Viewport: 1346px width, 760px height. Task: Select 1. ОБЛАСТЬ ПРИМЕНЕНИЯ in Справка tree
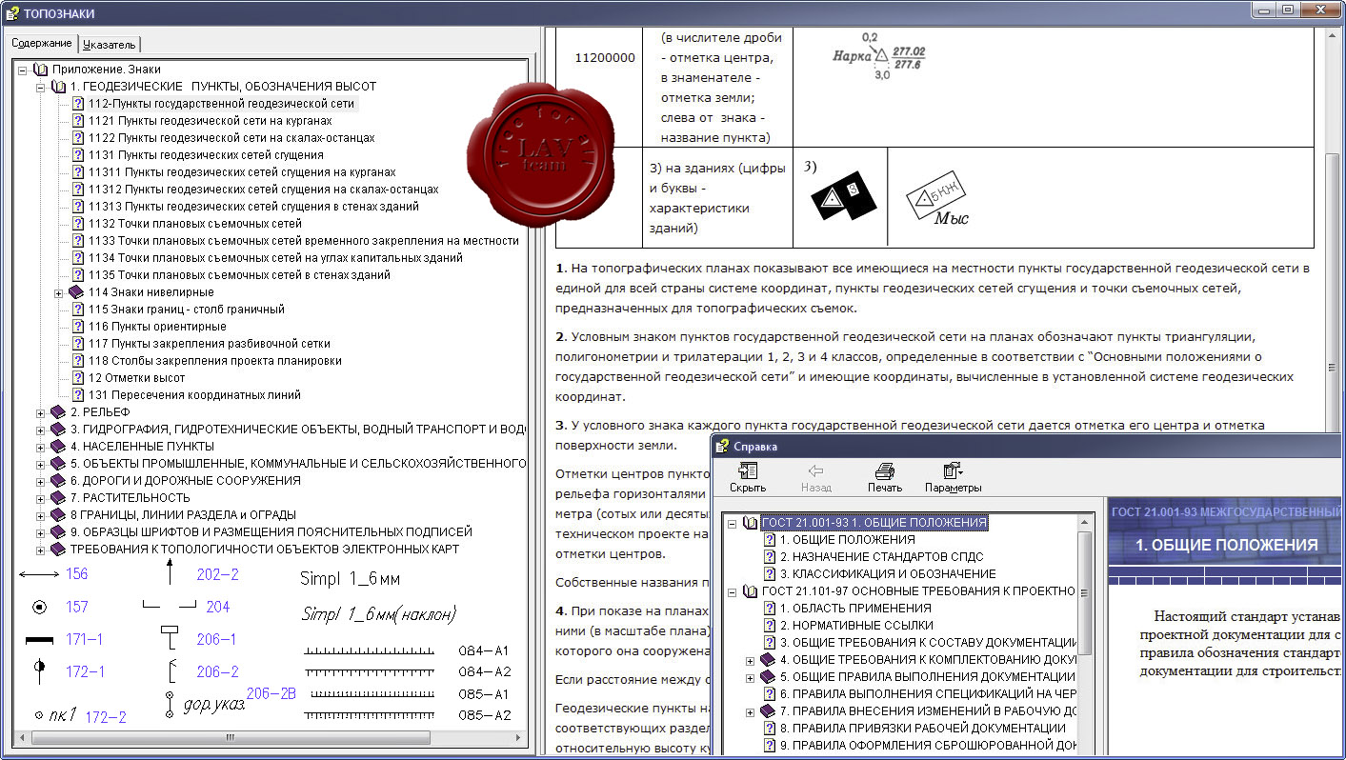coord(855,609)
